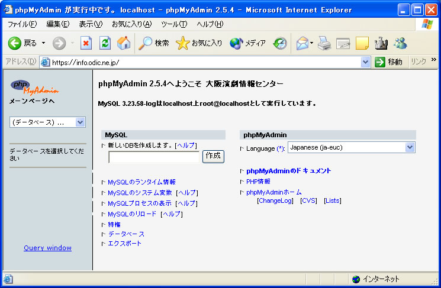Open MySQLのランタイム情報 link
Screen dimensions: 441x288
(141, 182)
